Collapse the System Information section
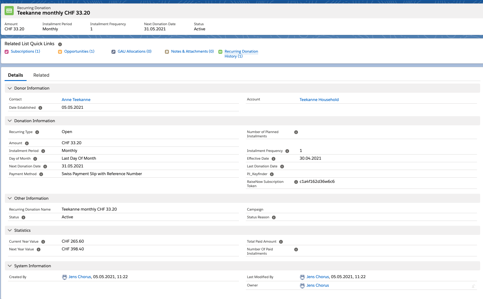Screen dimensions: 483x299 coord(10,266)
